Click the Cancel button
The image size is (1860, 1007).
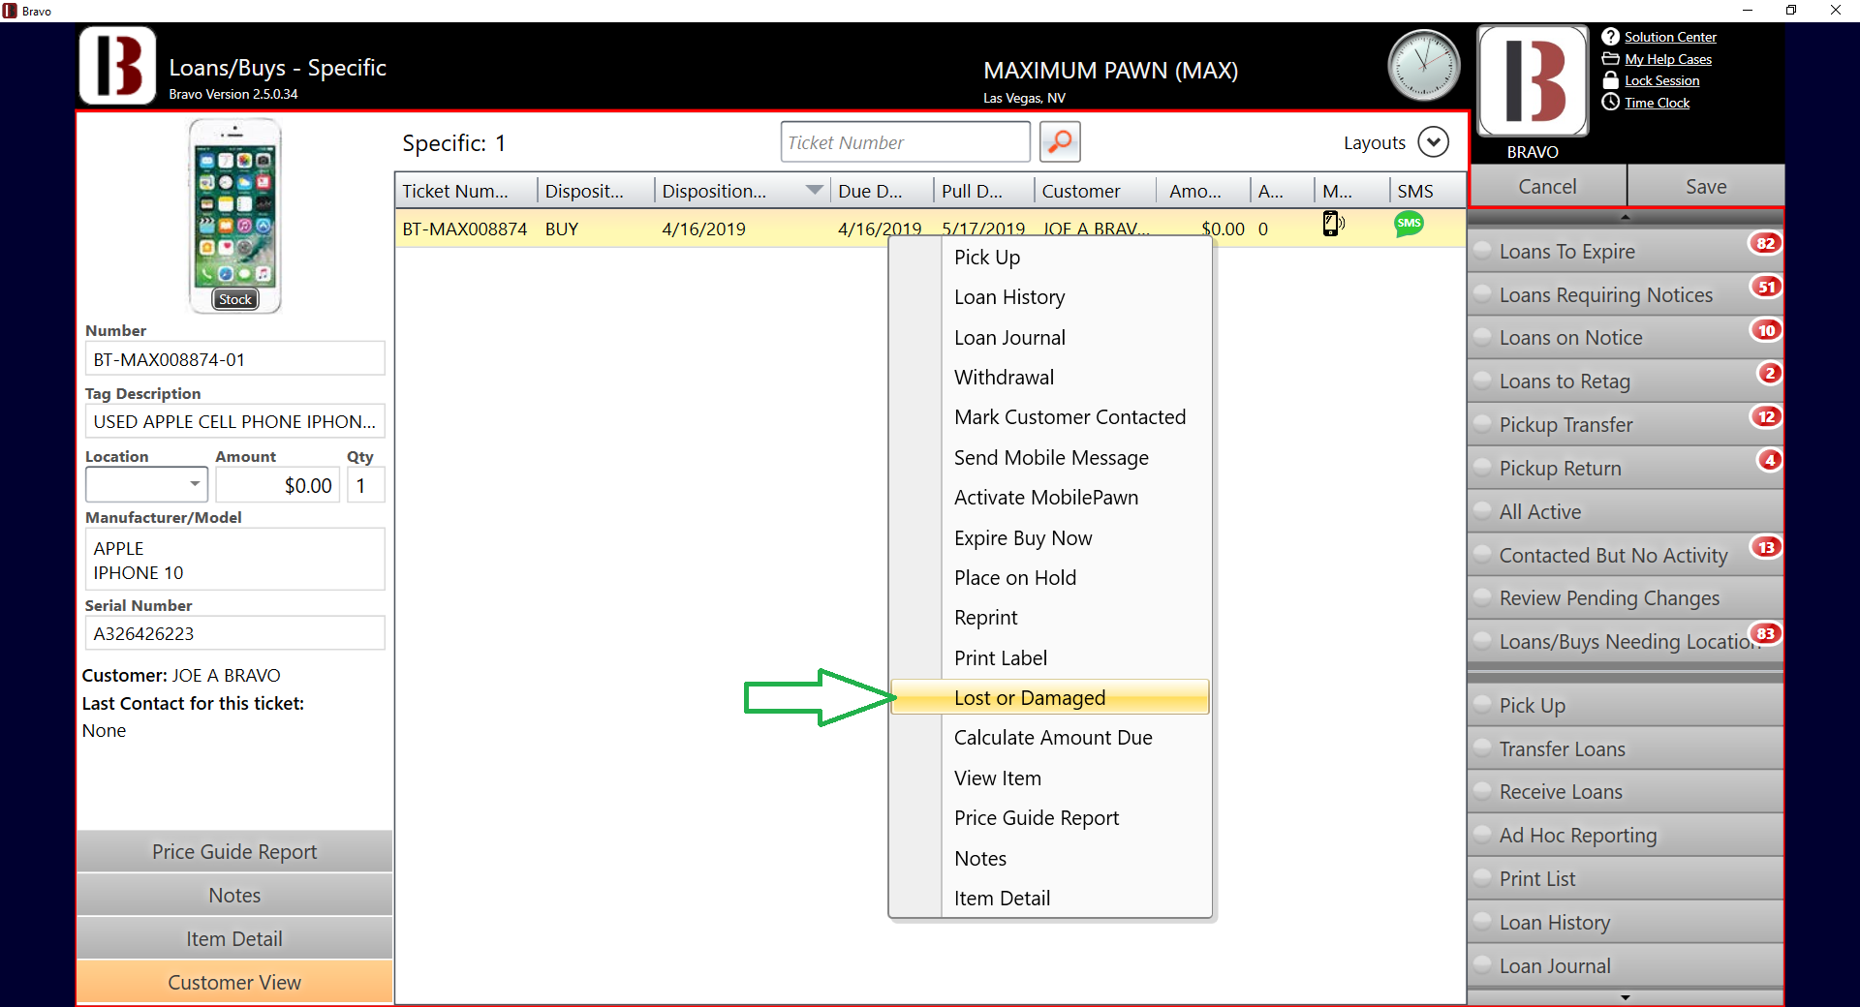(x=1547, y=186)
